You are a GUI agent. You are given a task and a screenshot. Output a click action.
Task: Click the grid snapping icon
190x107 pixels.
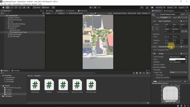pyautogui.click(x=53, y=7)
